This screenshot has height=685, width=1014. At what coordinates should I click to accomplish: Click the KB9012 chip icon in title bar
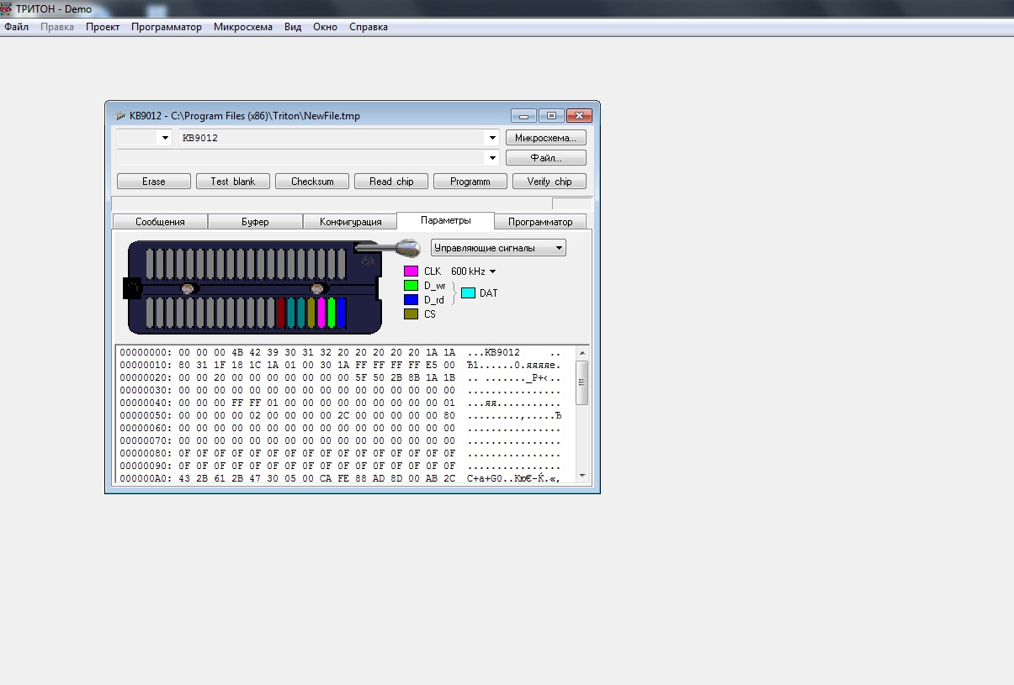click(119, 115)
